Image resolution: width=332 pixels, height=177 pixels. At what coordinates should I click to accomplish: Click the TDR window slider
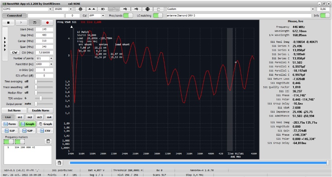point(41,98)
